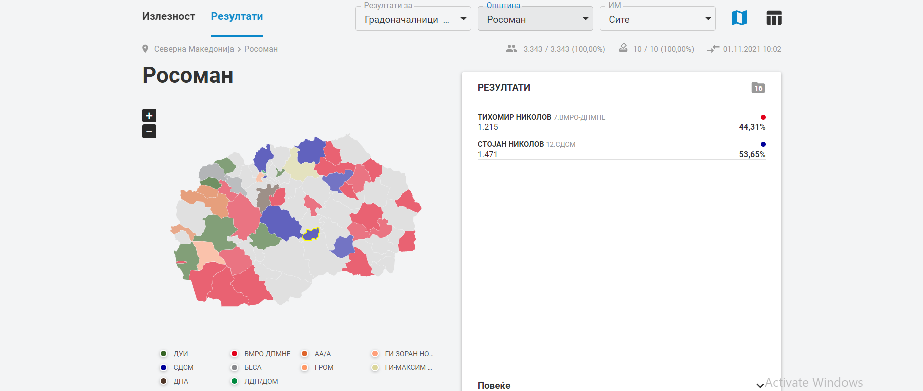Switch to the Излезност tab
This screenshot has height=391, width=923.
click(168, 16)
